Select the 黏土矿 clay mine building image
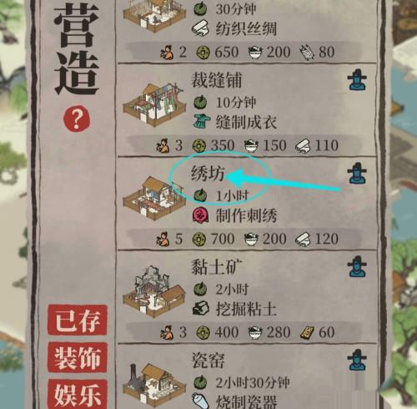This screenshot has width=417, height=409. [154, 291]
